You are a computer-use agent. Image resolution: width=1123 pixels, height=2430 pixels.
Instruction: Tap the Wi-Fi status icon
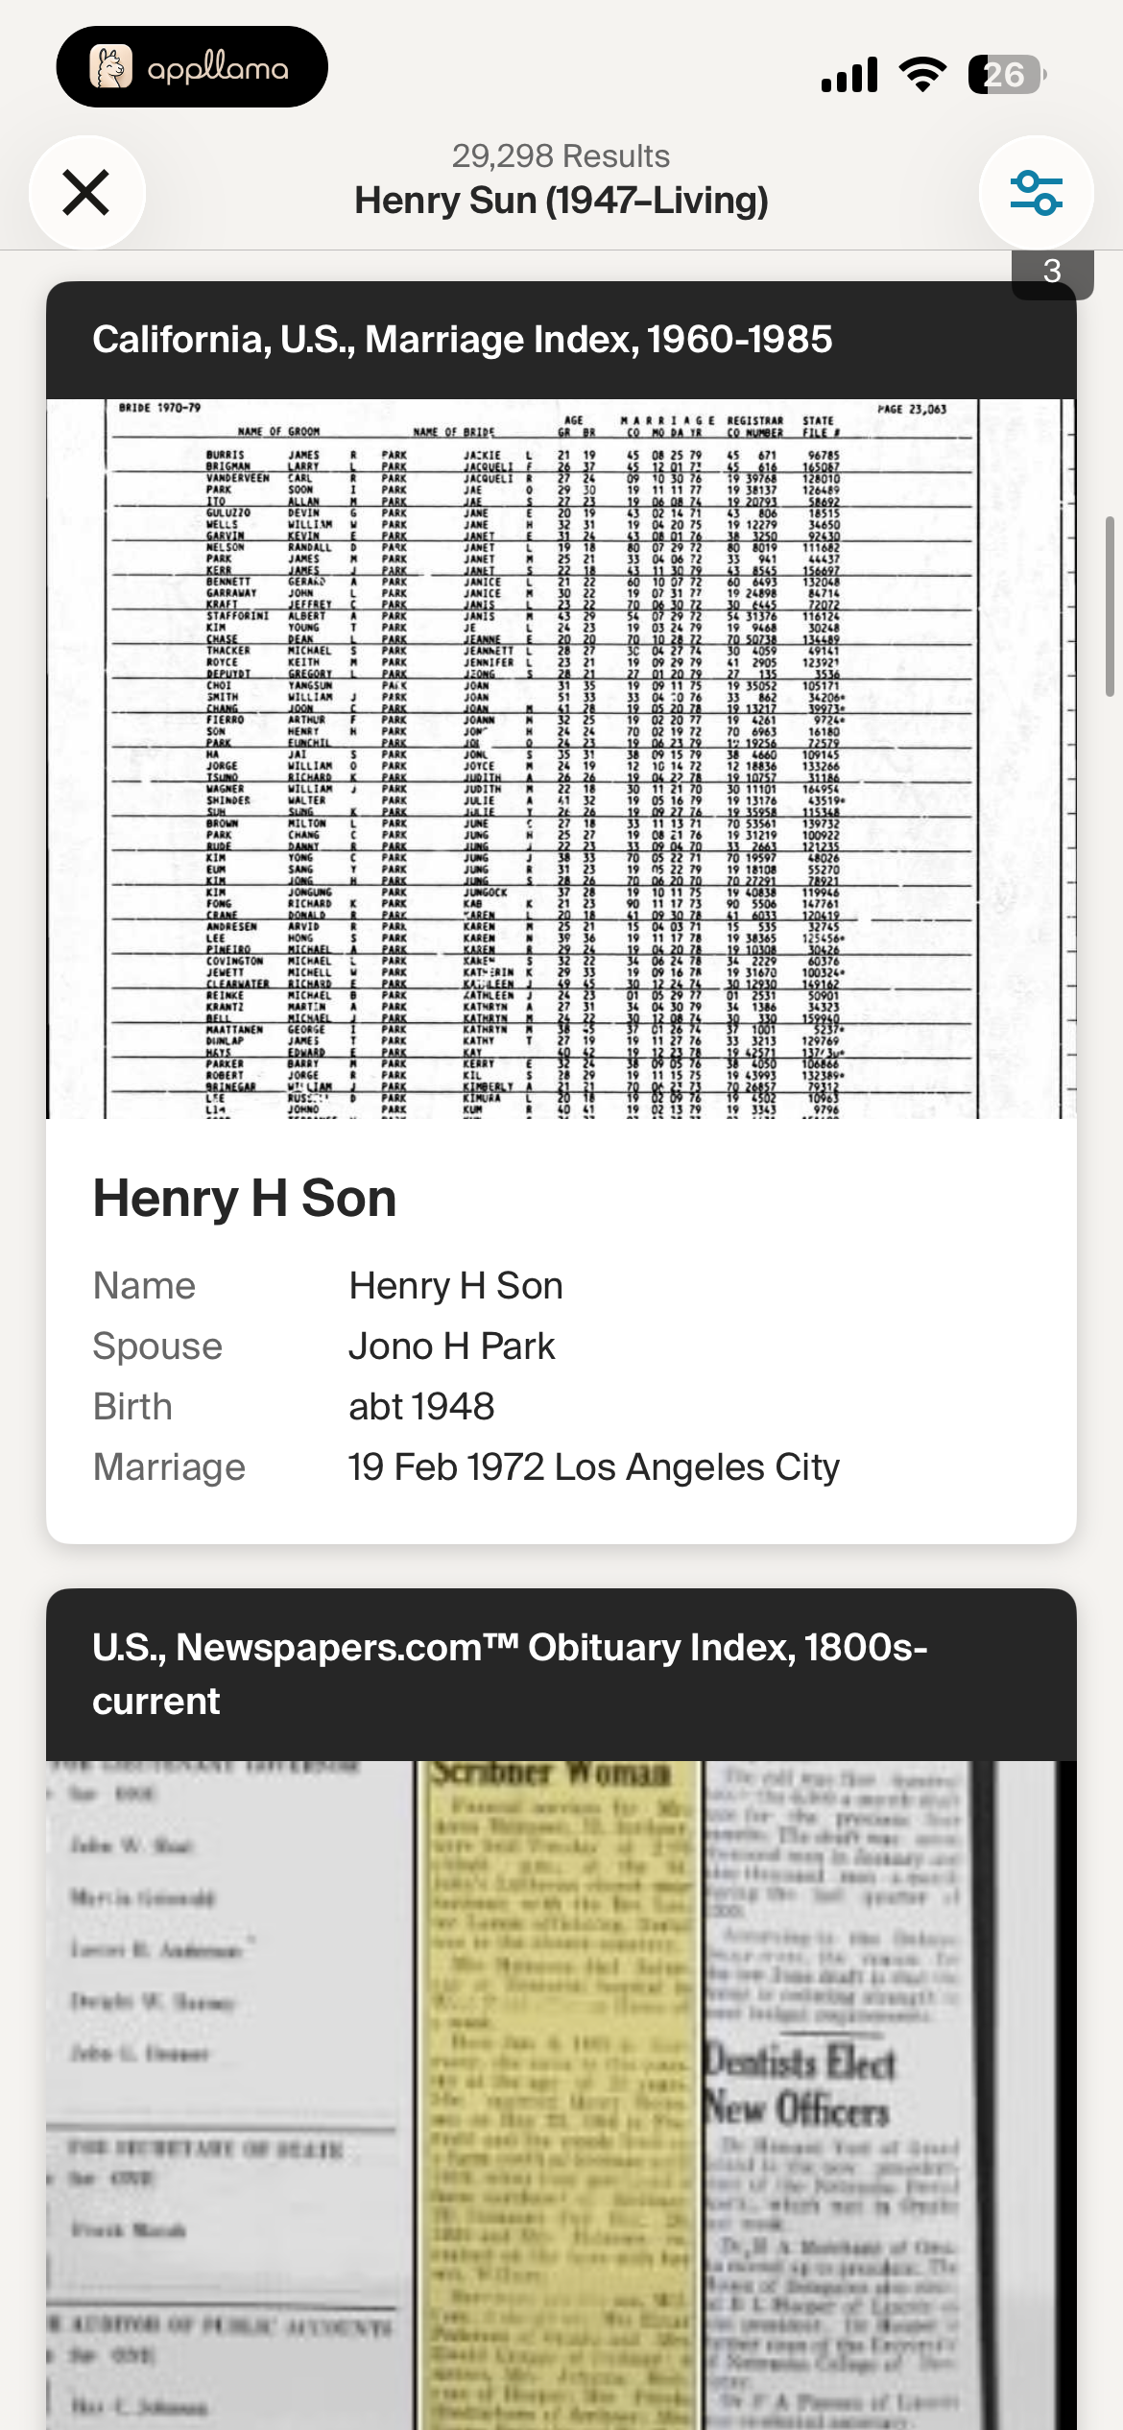pyautogui.click(x=922, y=74)
